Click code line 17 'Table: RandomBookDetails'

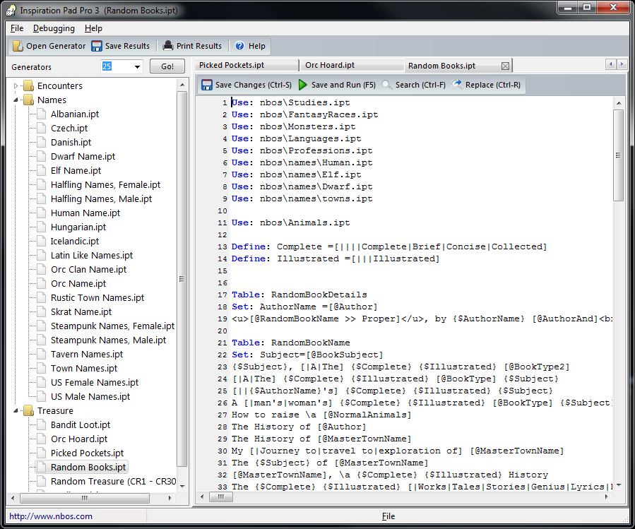(x=299, y=295)
